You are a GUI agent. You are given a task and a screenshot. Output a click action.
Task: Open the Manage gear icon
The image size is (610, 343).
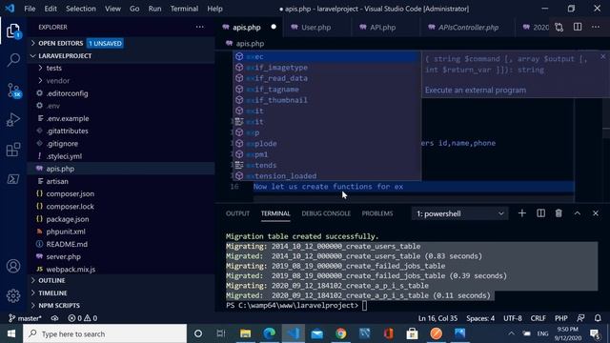pyautogui.click(x=13, y=296)
